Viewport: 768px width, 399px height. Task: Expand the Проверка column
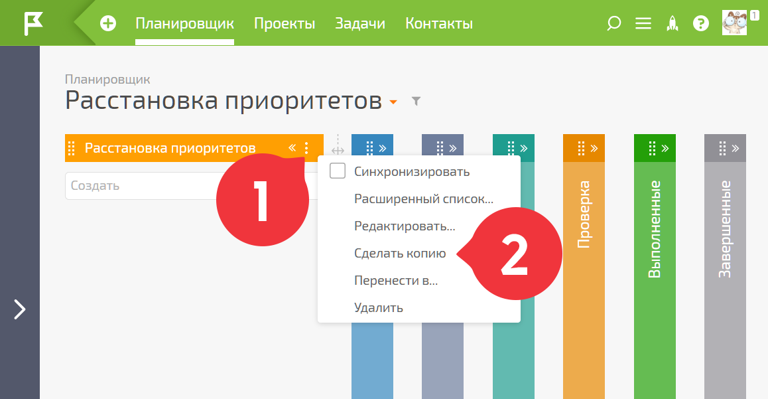point(594,148)
